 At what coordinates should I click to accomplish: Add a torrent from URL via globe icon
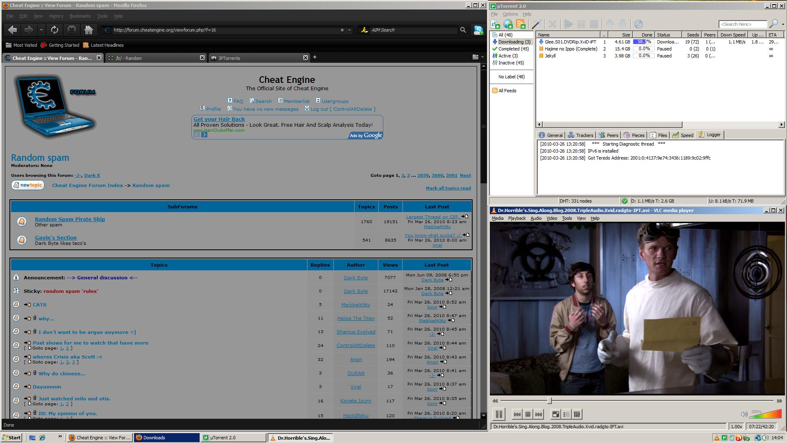pyautogui.click(x=508, y=24)
